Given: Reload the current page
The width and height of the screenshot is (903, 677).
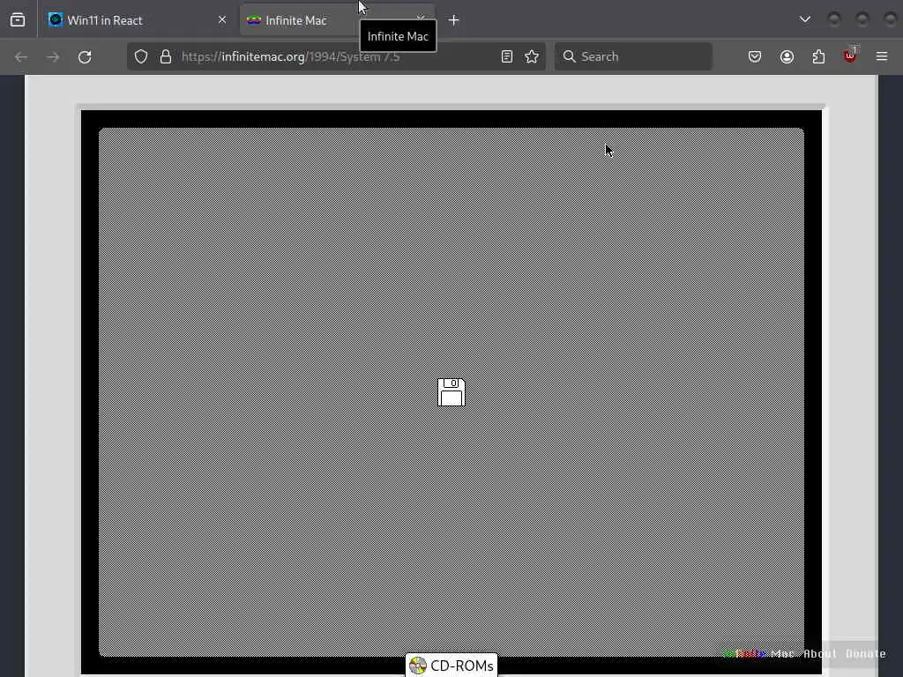Looking at the screenshot, I should point(85,56).
